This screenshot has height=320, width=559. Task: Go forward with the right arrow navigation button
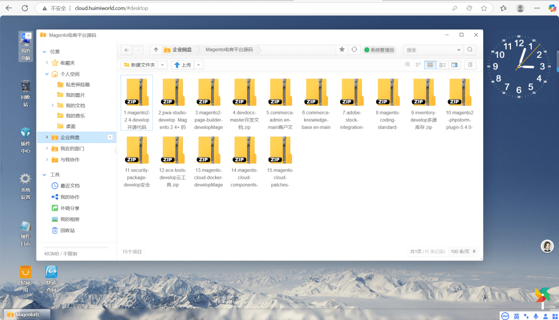(x=138, y=50)
